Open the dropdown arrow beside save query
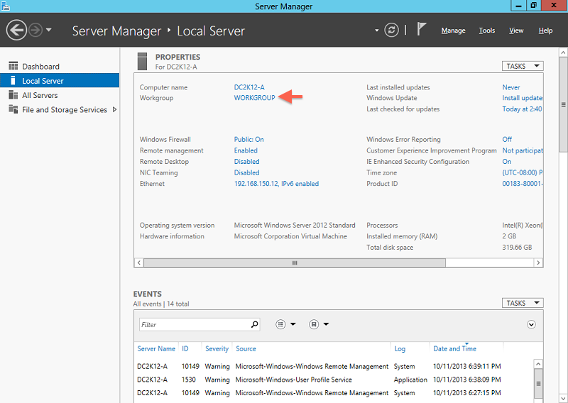Screen dimensions: 568x403 tap(326, 324)
